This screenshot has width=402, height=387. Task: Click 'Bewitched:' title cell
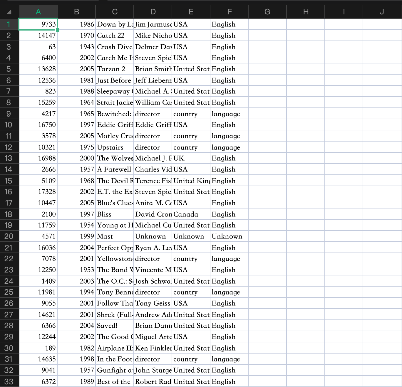pyautogui.click(x=115, y=114)
